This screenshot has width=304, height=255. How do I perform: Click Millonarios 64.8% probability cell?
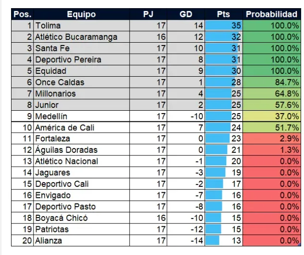(x=271, y=93)
